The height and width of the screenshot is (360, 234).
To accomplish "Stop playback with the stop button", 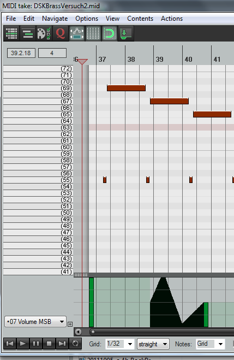I will click(x=49, y=344).
